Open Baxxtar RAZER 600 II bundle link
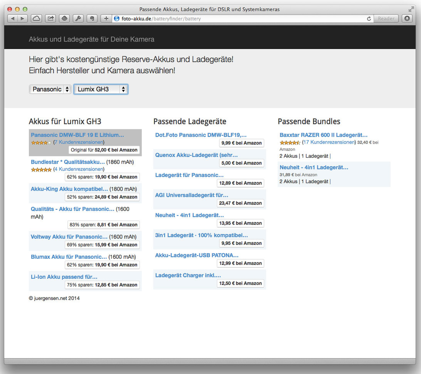Viewport: 421px width, 374px height. [x=323, y=135]
